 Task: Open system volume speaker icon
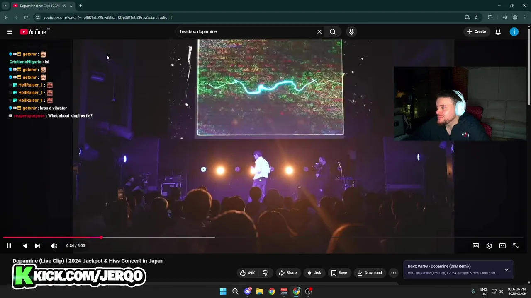click(501, 291)
